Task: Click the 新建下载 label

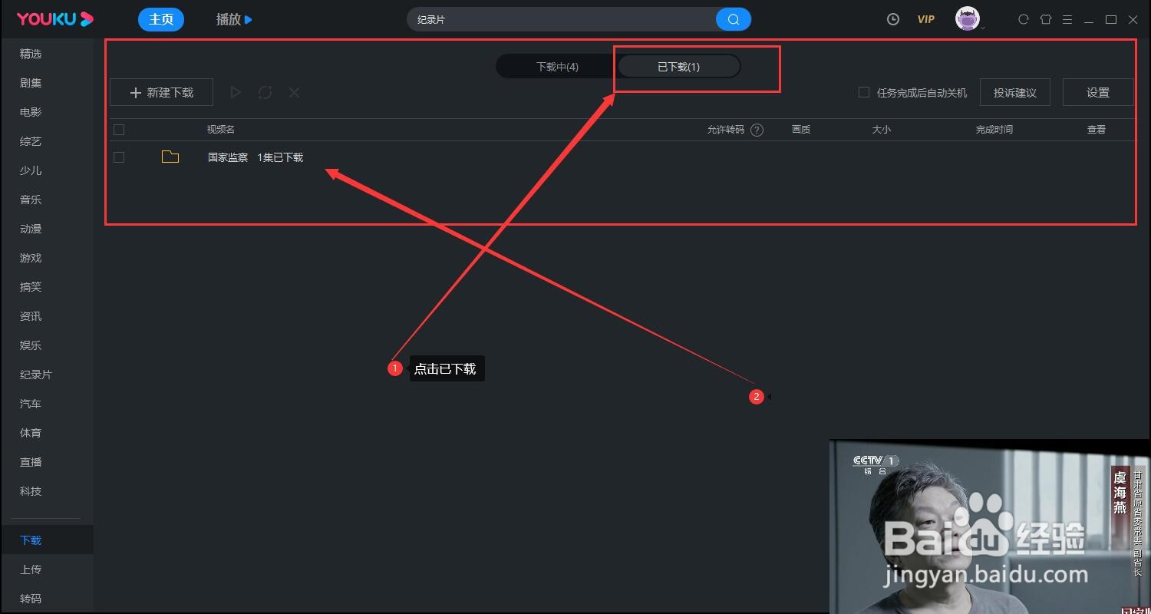Action: tap(170, 92)
